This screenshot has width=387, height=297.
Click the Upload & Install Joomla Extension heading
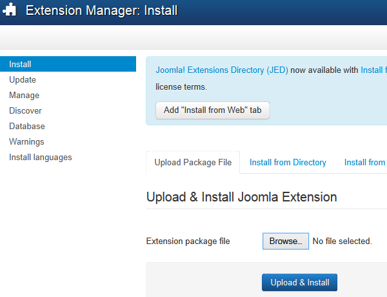[241, 197]
